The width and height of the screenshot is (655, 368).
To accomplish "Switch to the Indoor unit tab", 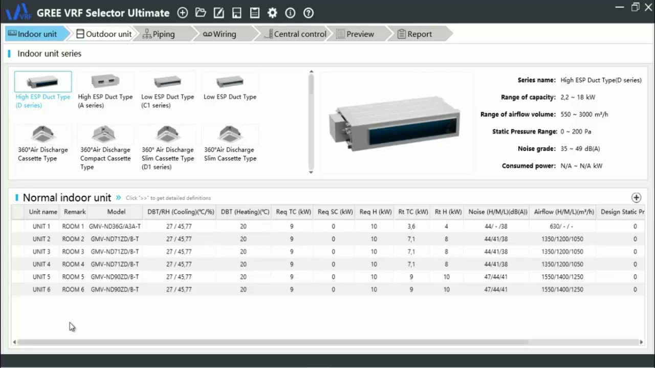I will pyautogui.click(x=37, y=34).
